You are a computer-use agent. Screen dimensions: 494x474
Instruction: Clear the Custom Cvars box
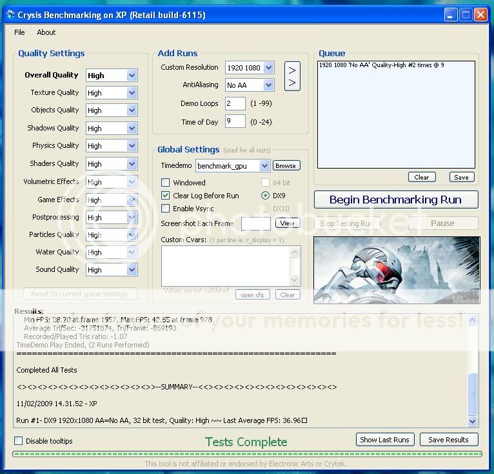click(288, 294)
